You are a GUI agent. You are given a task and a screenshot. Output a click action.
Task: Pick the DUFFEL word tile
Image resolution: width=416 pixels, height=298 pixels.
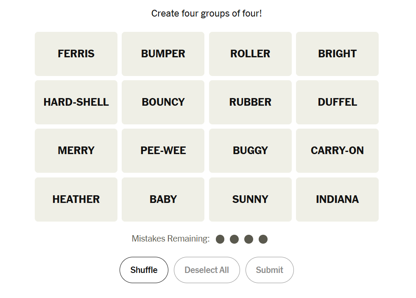click(x=337, y=102)
